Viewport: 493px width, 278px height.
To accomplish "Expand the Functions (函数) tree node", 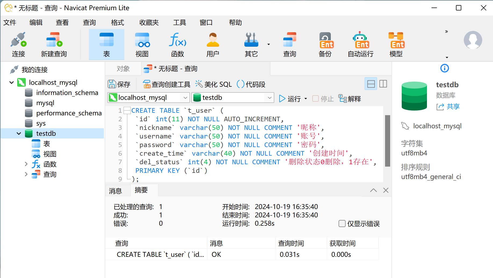I will click(26, 164).
